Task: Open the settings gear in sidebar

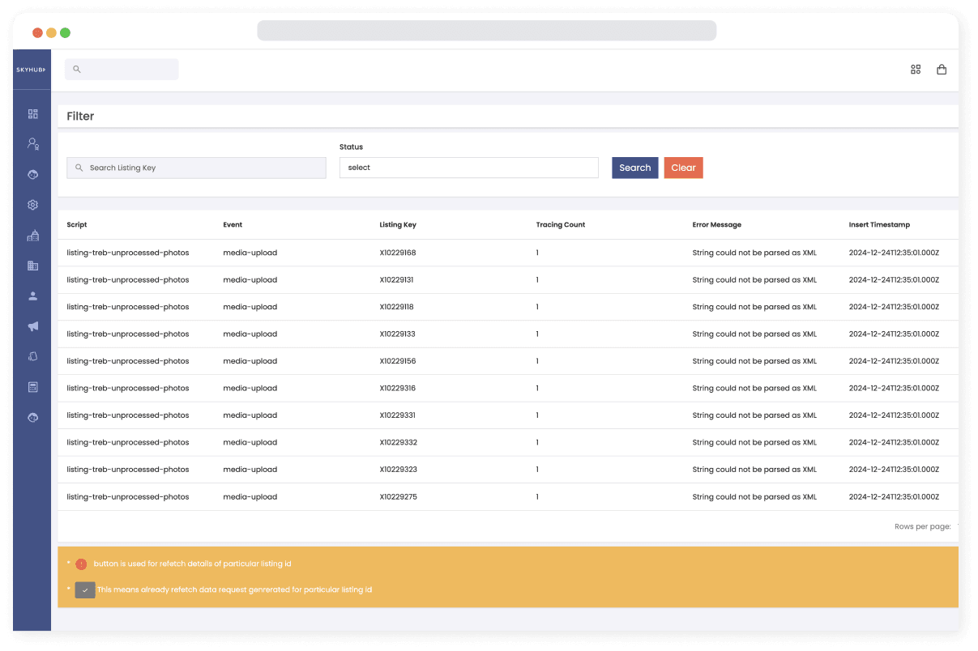Action: click(x=32, y=205)
